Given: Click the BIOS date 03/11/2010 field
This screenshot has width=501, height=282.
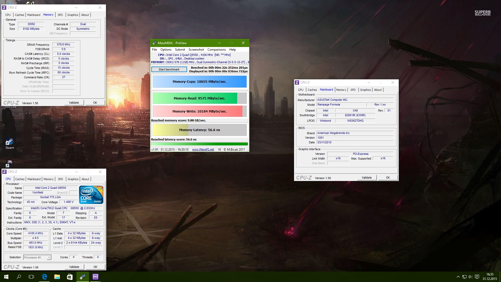Looking at the screenshot, I should 355,143.
